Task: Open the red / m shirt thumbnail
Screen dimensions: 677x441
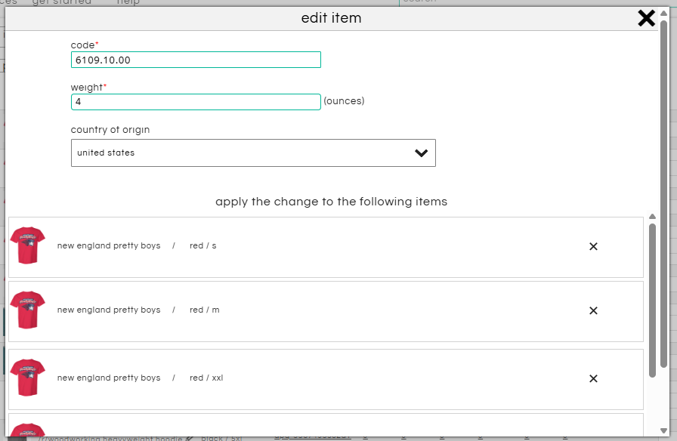Action: pyautogui.click(x=28, y=310)
